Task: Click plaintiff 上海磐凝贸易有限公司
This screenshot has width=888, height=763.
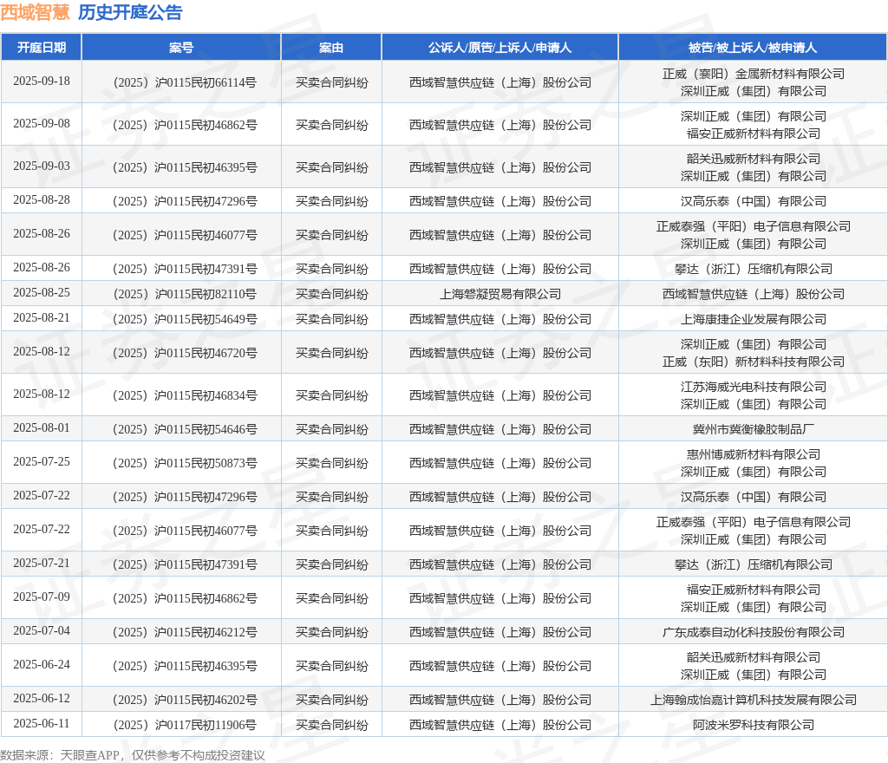Action: click(500, 294)
